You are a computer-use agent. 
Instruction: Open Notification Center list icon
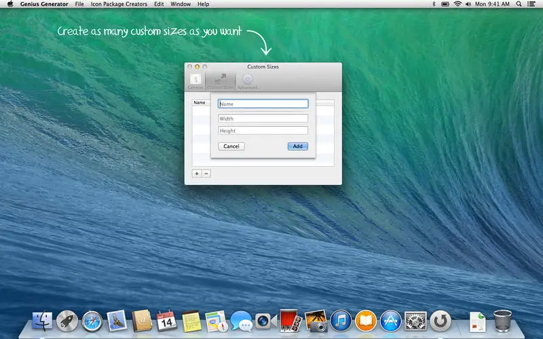pos(531,4)
